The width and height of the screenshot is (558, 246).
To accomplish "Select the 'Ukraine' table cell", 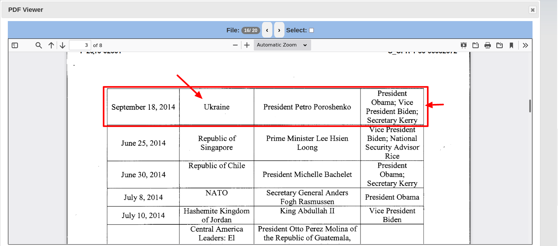I will coord(216,107).
